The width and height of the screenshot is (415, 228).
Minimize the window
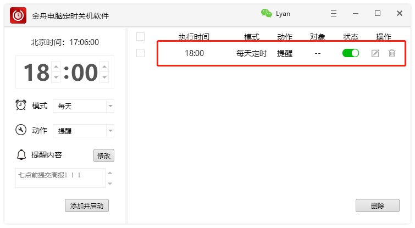tap(356, 13)
